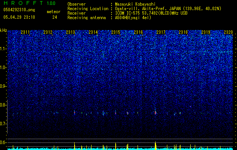Click the 2316 time marker
Viewport: 237px width, 150px height.
[138, 32]
